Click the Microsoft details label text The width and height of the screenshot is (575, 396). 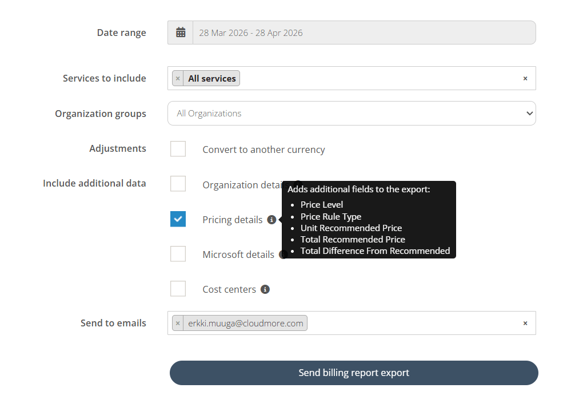click(x=238, y=254)
